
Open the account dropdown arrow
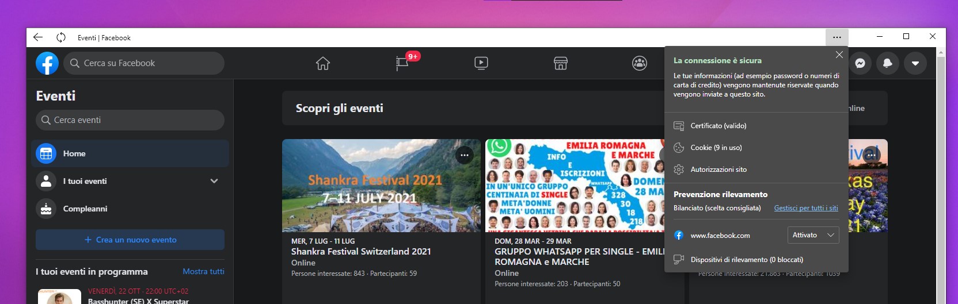pyautogui.click(x=915, y=63)
